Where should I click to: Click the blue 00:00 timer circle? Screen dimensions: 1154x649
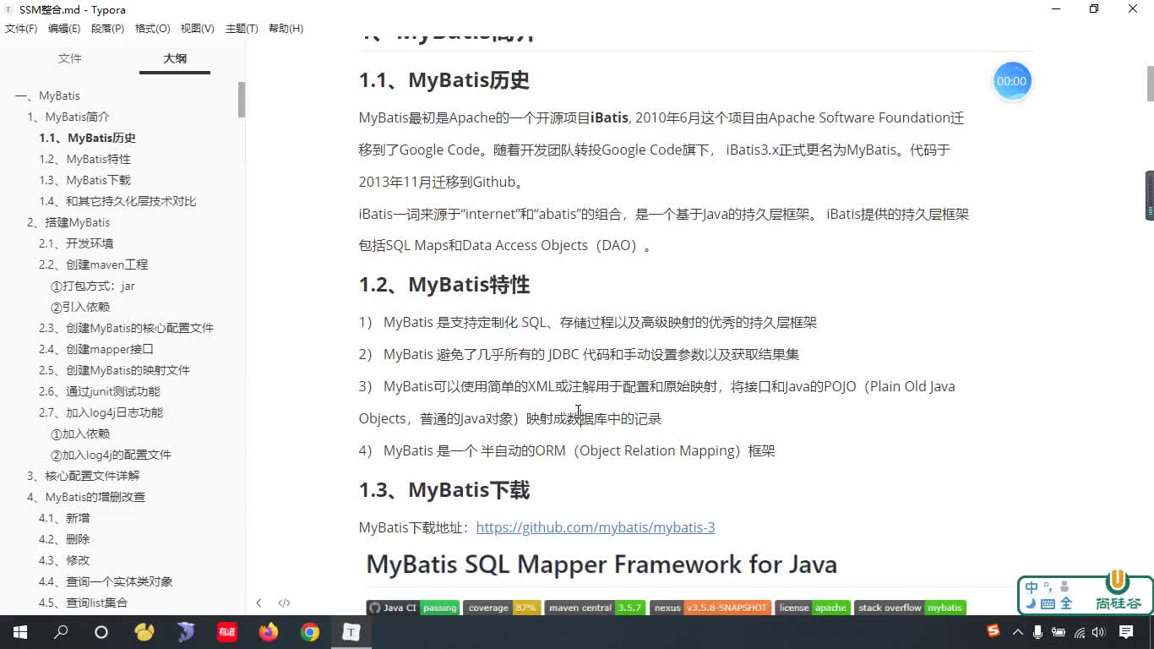[1011, 81]
